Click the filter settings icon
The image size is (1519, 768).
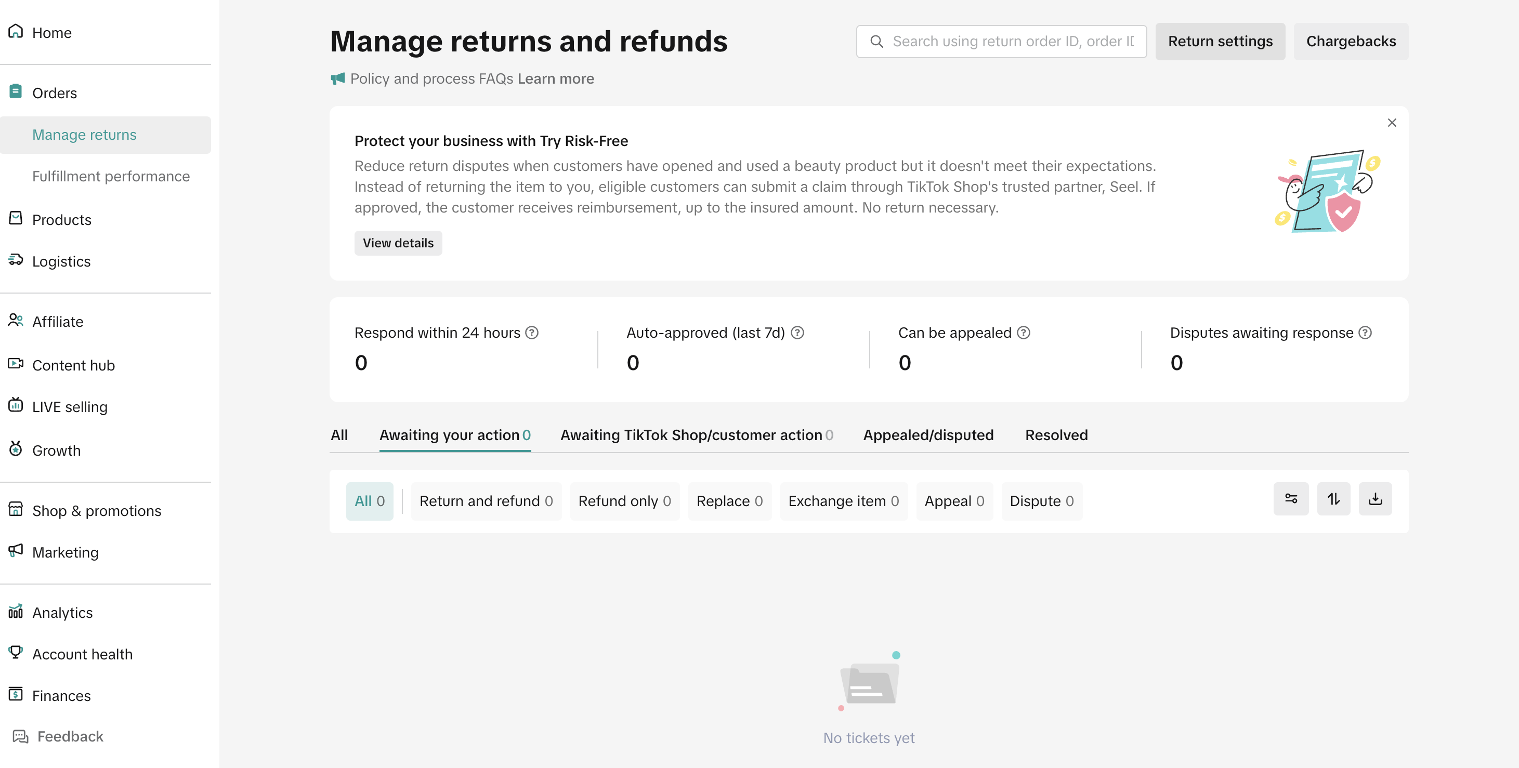tap(1291, 499)
